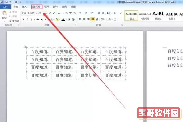This screenshot has height=122, width=183.
Task: Copy the selection (复制)
Action: point(13,16)
